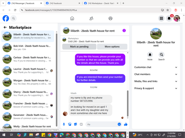Open Karanveer conversation
185x138 pixels.
(x=28, y=117)
